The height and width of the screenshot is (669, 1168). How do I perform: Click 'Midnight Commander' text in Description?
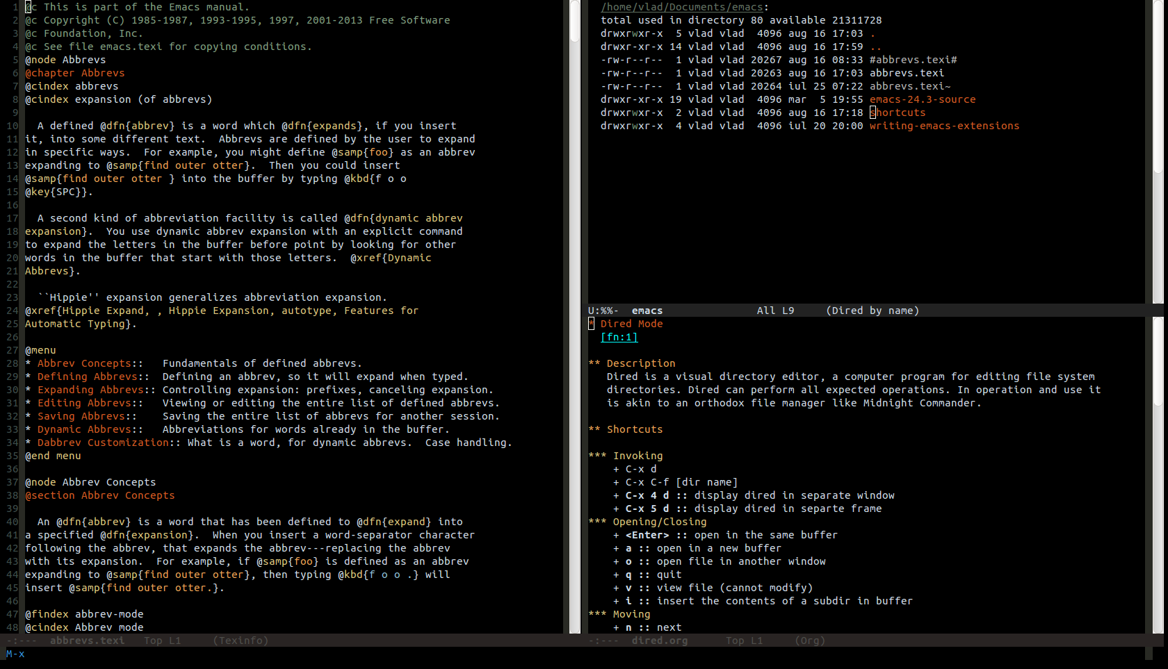(x=919, y=403)
